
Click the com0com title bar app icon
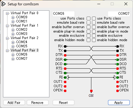[3, 4]
